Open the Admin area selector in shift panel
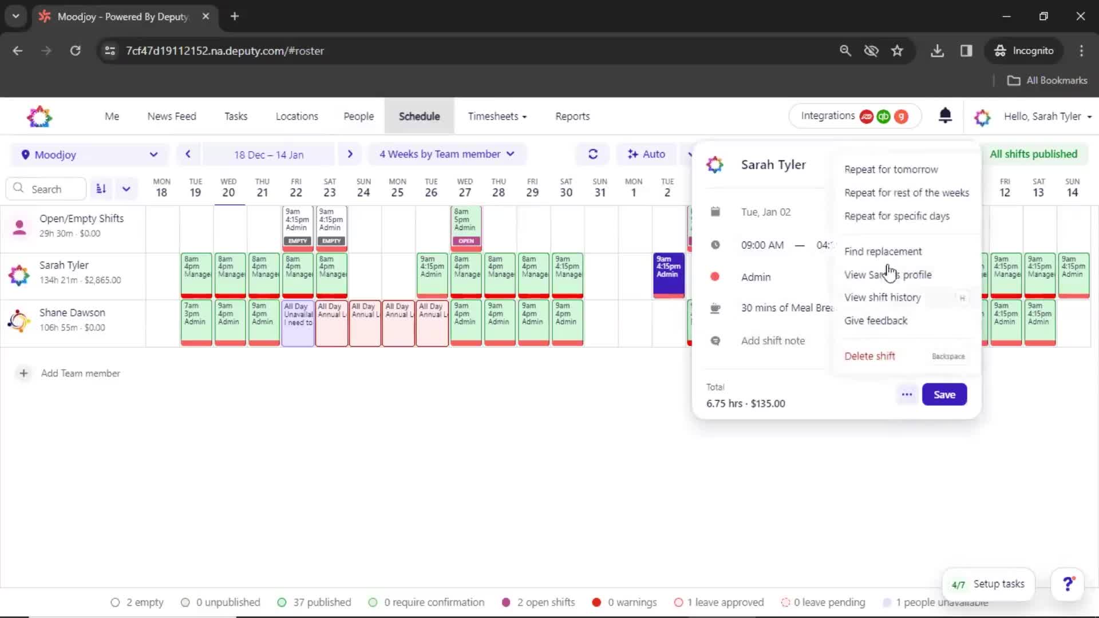 point(756,277)
